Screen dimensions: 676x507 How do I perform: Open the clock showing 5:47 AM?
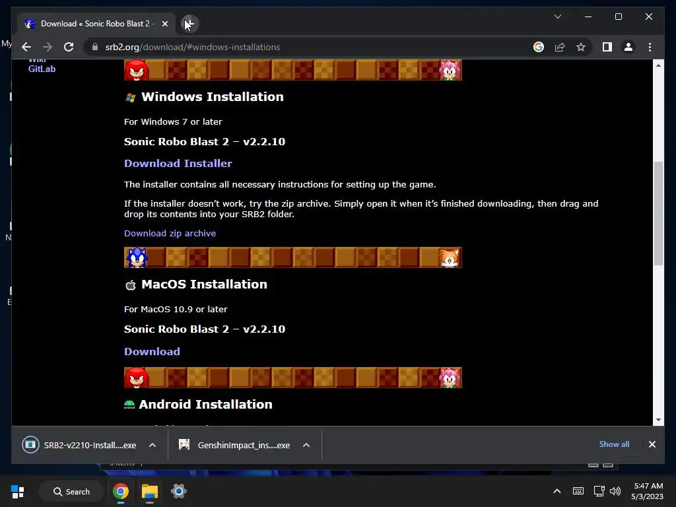tap(648, 491)
